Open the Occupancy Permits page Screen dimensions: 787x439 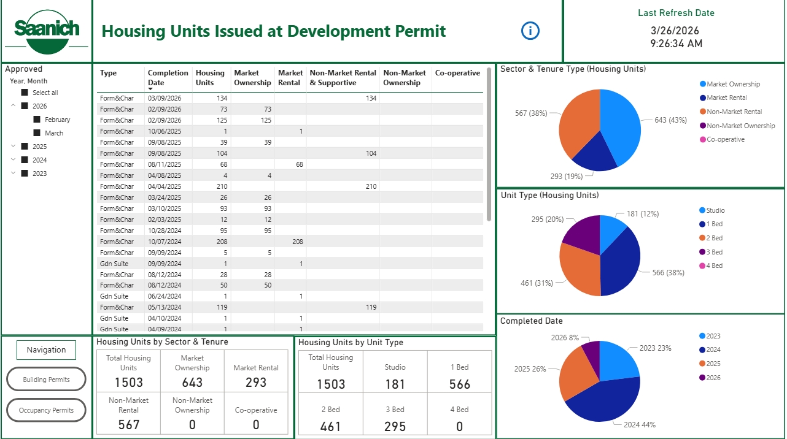(46, 410)
